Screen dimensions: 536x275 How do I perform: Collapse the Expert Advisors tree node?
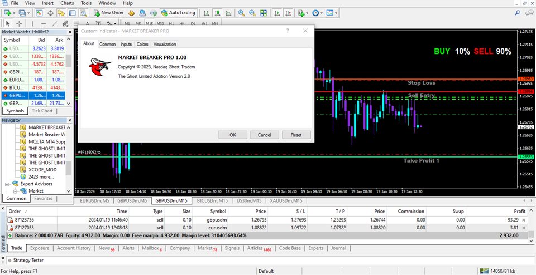tap(7, 184)
